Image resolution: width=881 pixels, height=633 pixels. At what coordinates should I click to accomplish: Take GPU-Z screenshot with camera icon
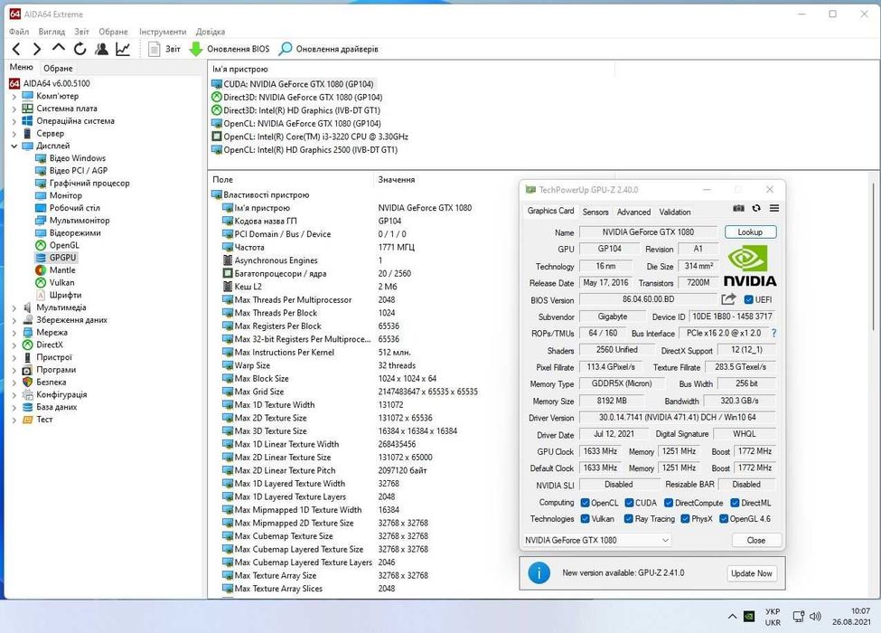click(x=738, y=208)
